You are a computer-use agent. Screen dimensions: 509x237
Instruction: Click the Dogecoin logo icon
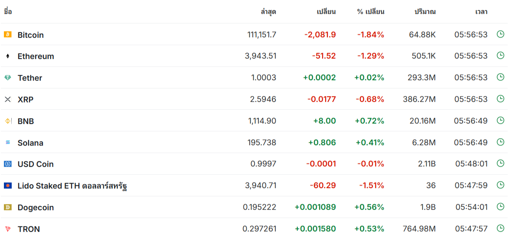(7, 207)
